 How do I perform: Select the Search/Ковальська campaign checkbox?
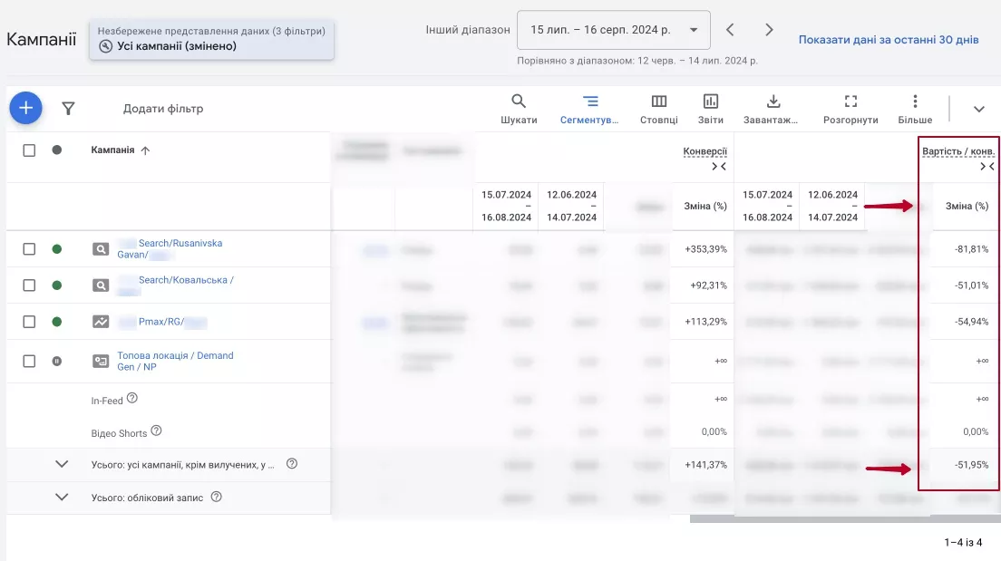coord(29,285)
